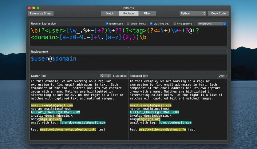Click email+with+many@yahoo.info in Replaced Text
This screenshot has height=149, width=257.
[162, 130]
